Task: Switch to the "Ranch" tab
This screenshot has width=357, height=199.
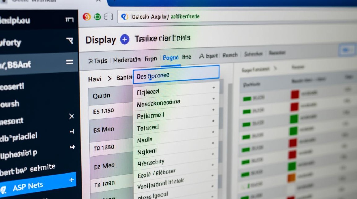Action: tap(230, 55)
